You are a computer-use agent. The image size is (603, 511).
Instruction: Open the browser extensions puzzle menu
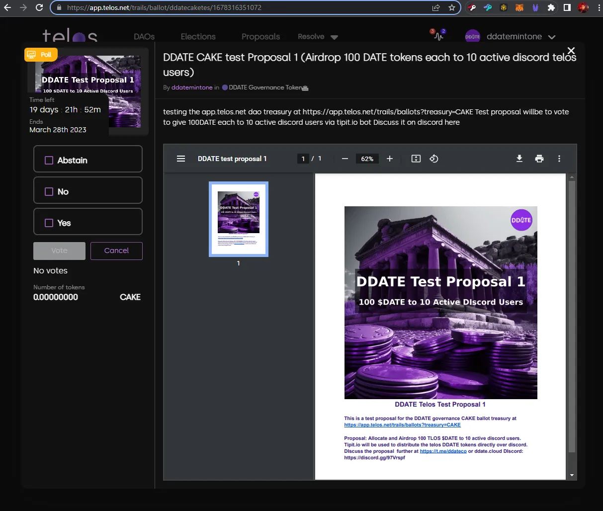(x=551, y=7)
